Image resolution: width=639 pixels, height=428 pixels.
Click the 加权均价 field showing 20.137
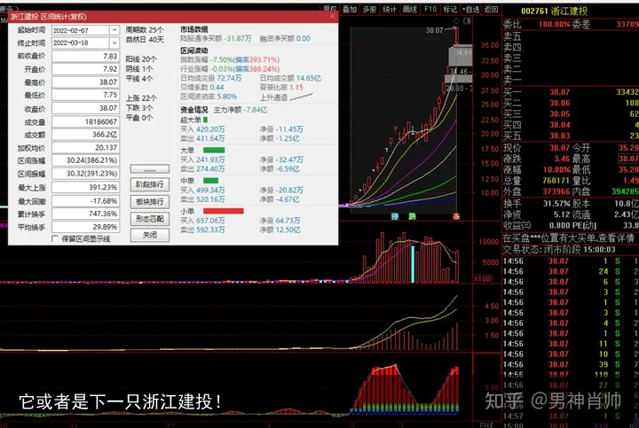[x=85, y=148]
